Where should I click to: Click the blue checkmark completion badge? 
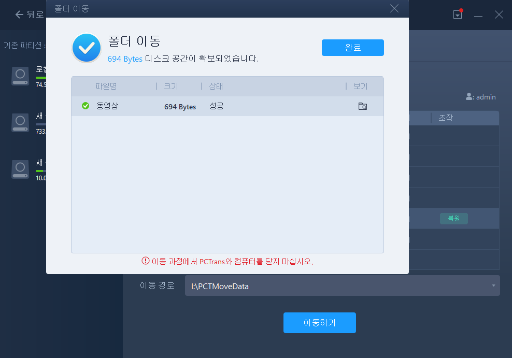pyautogui.click(x=86, y=48)
